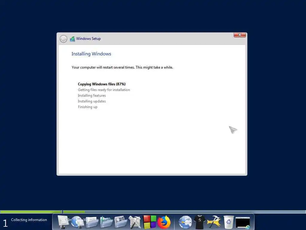Click the 'Copying Windows files (87%)' step
This screenshot has width=306, height=230.
click(102, 84)
